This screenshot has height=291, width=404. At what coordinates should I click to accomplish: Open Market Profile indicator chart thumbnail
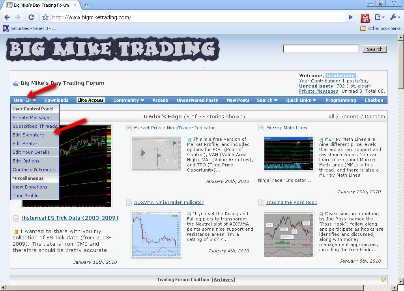[x=156, y=154]
